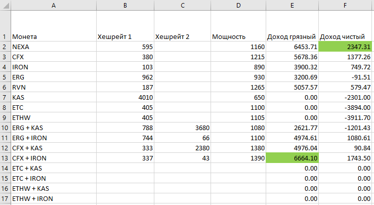This screenshot has width=374, height=205.
Task: Select the ETC cell in row 8
Action: pyautogui.click(x=54, y=107)
